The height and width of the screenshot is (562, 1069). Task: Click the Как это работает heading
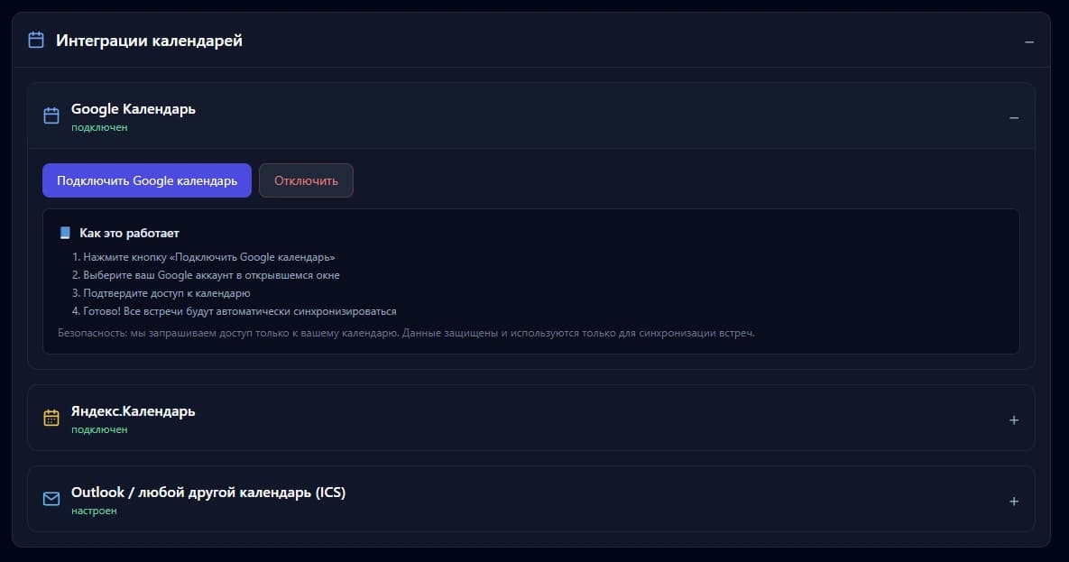tap(129, 233)
